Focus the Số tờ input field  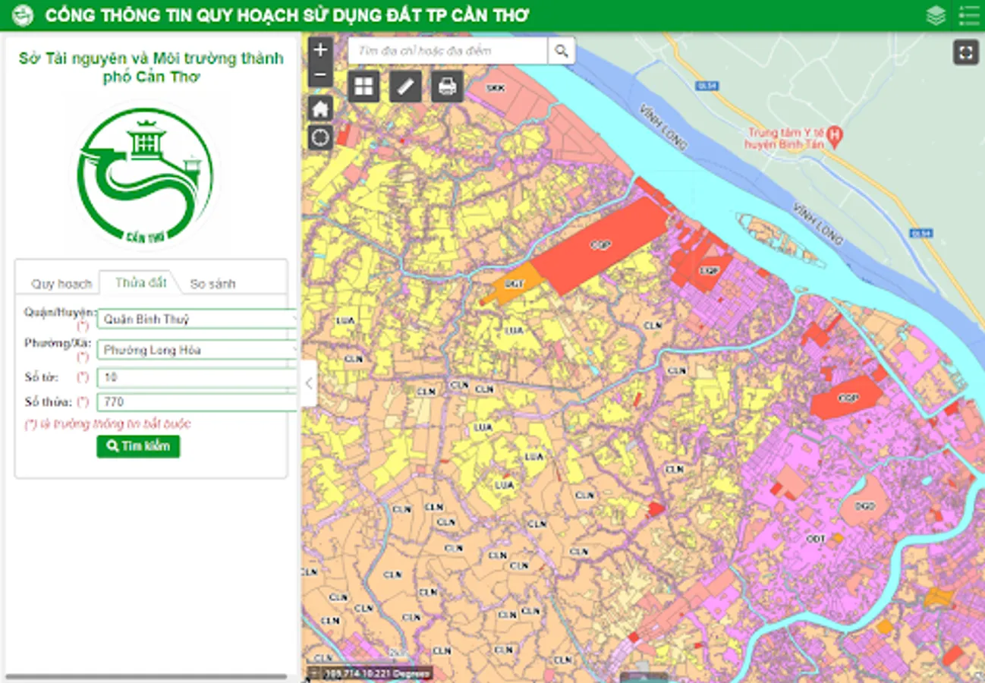pyautogui.click(x=197, y=377)
